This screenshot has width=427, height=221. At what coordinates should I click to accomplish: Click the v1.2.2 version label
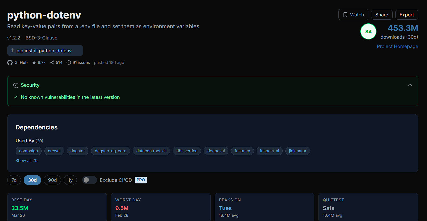(14, 38)
